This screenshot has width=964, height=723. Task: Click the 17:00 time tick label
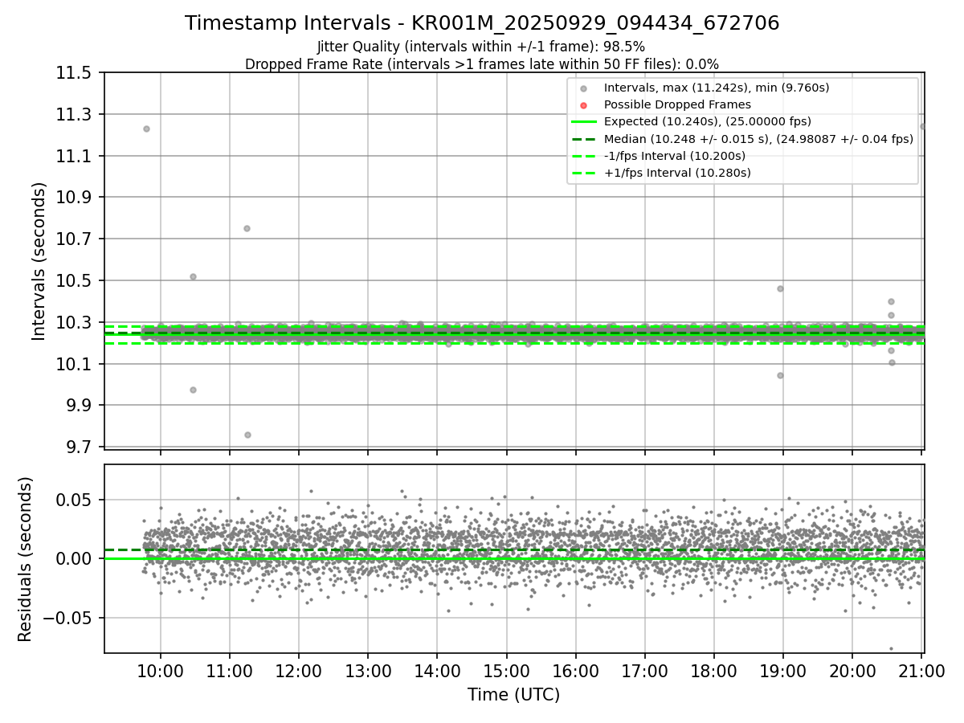(644, 670)
